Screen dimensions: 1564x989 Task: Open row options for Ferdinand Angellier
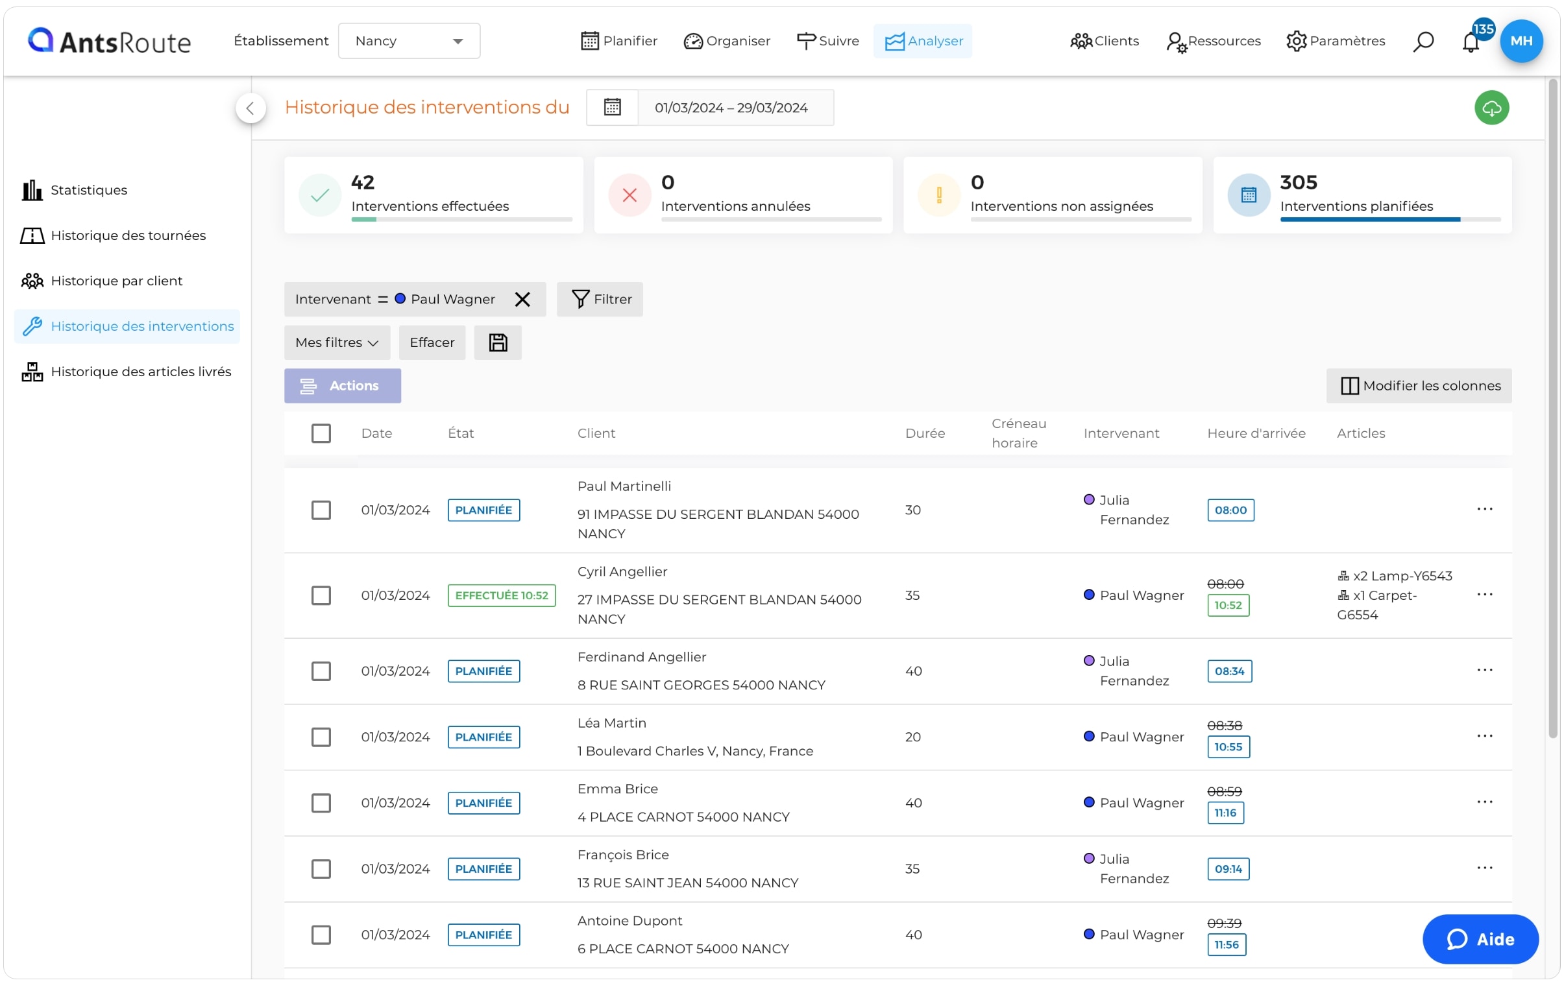click(x=1484, y=671)
